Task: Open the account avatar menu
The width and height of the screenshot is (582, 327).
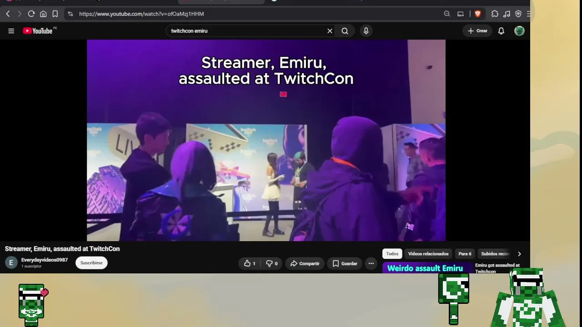Action: (x=519, y=31)
